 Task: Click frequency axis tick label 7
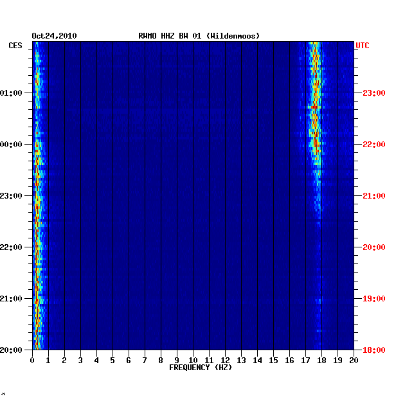(x=145, y=361)
